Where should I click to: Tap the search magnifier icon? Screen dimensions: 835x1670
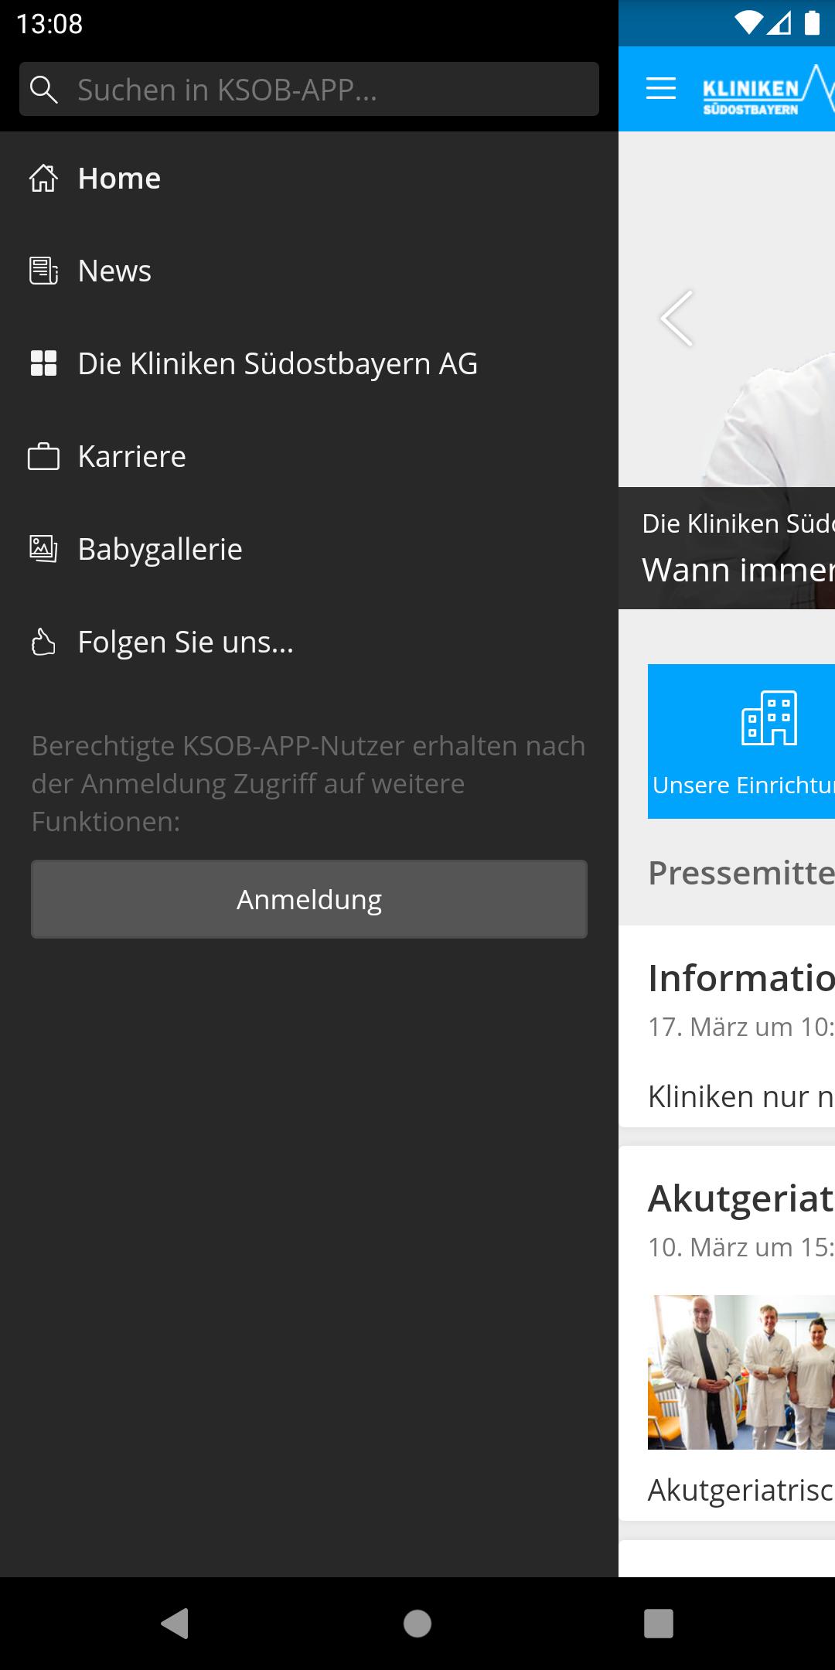(43, 90)
